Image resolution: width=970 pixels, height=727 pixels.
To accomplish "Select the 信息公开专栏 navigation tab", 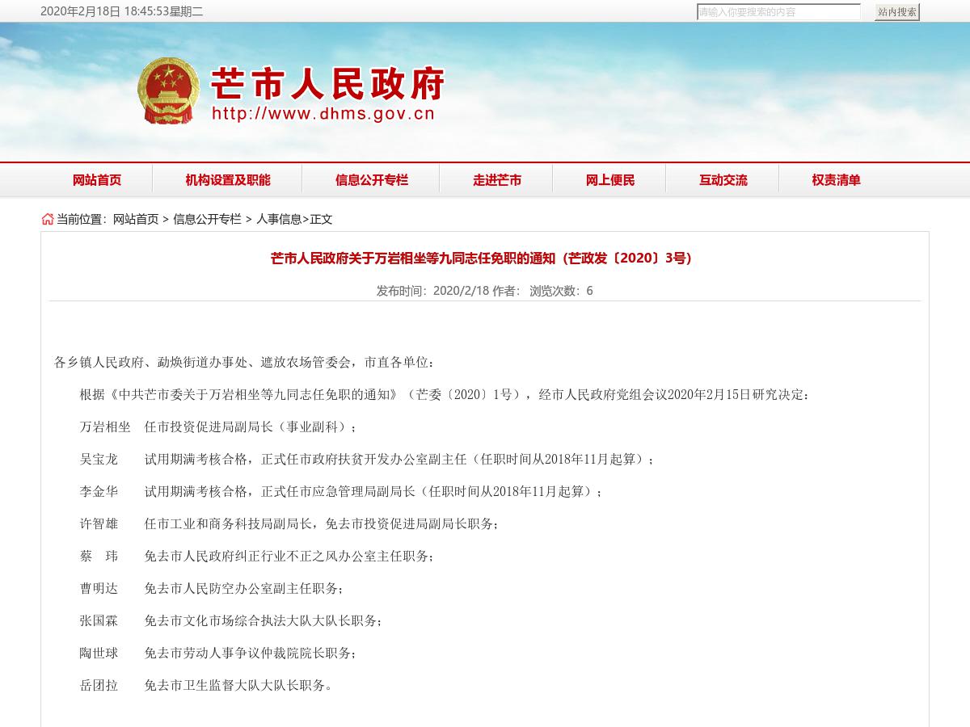I will 372,180.
